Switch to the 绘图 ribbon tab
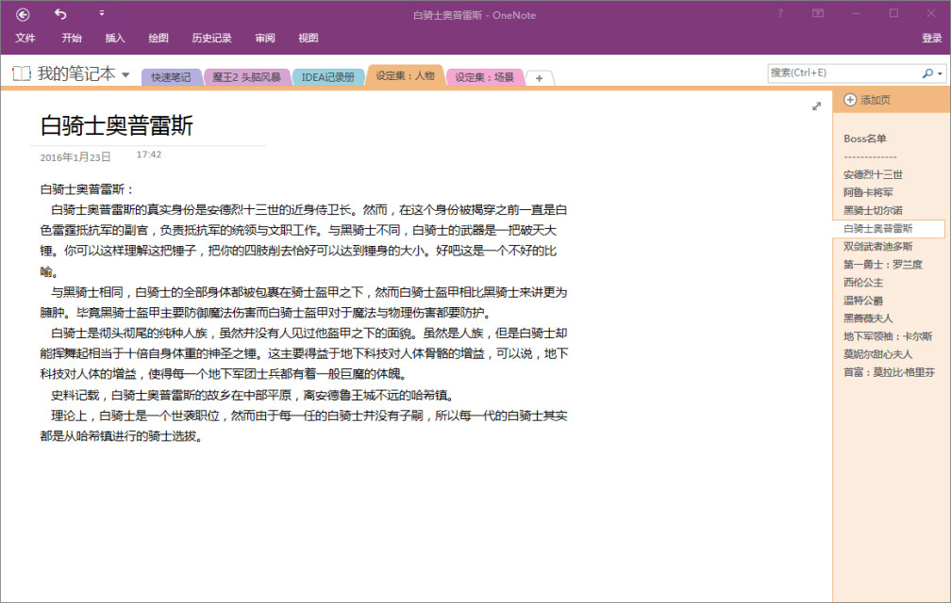Image resolution: width=951 pixels, height=603 pixels. pos(158,38)
